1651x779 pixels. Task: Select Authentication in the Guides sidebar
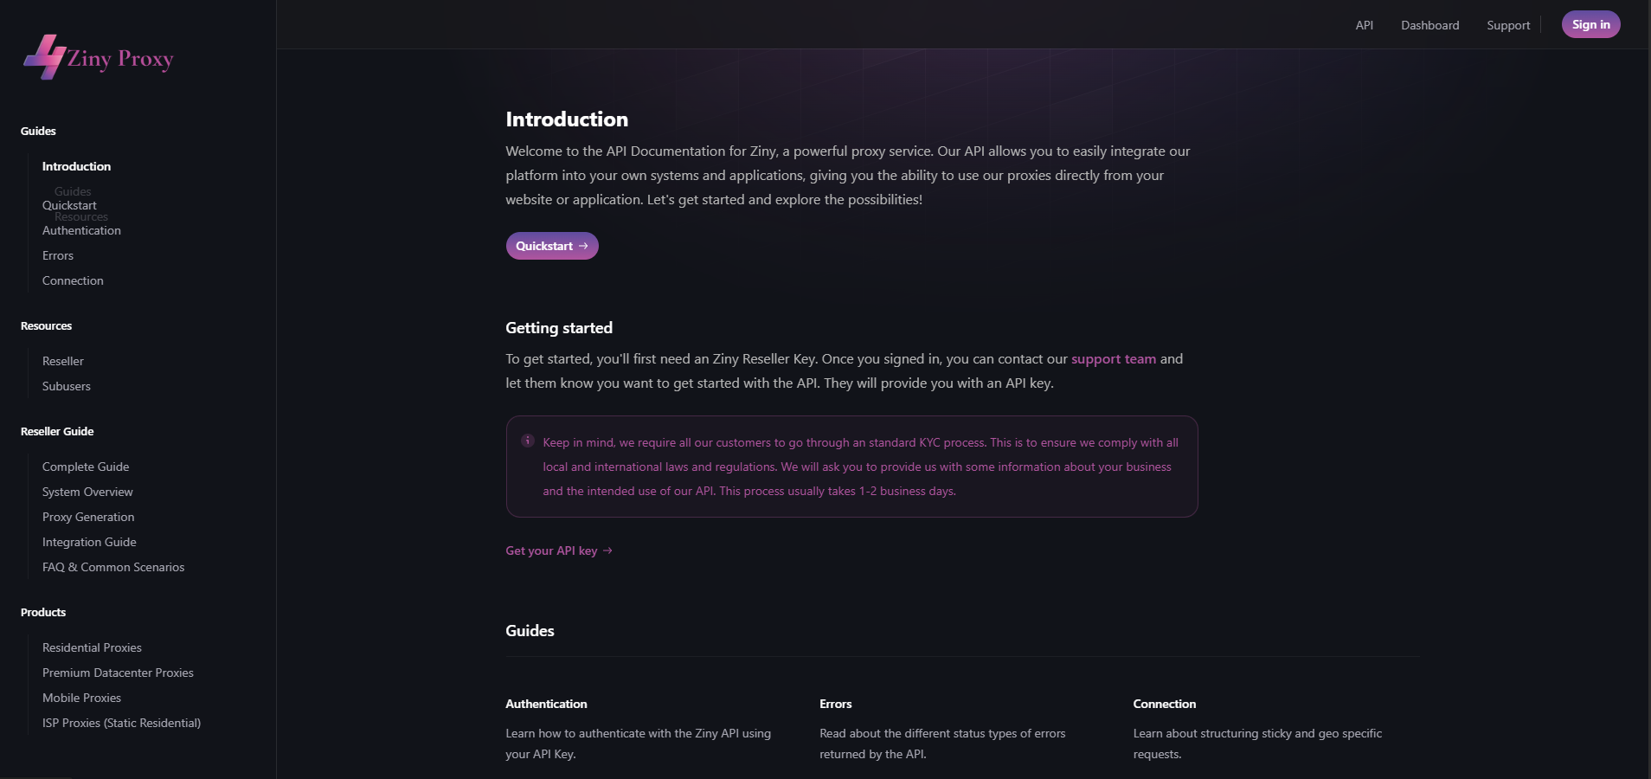[x=81, y=230]
